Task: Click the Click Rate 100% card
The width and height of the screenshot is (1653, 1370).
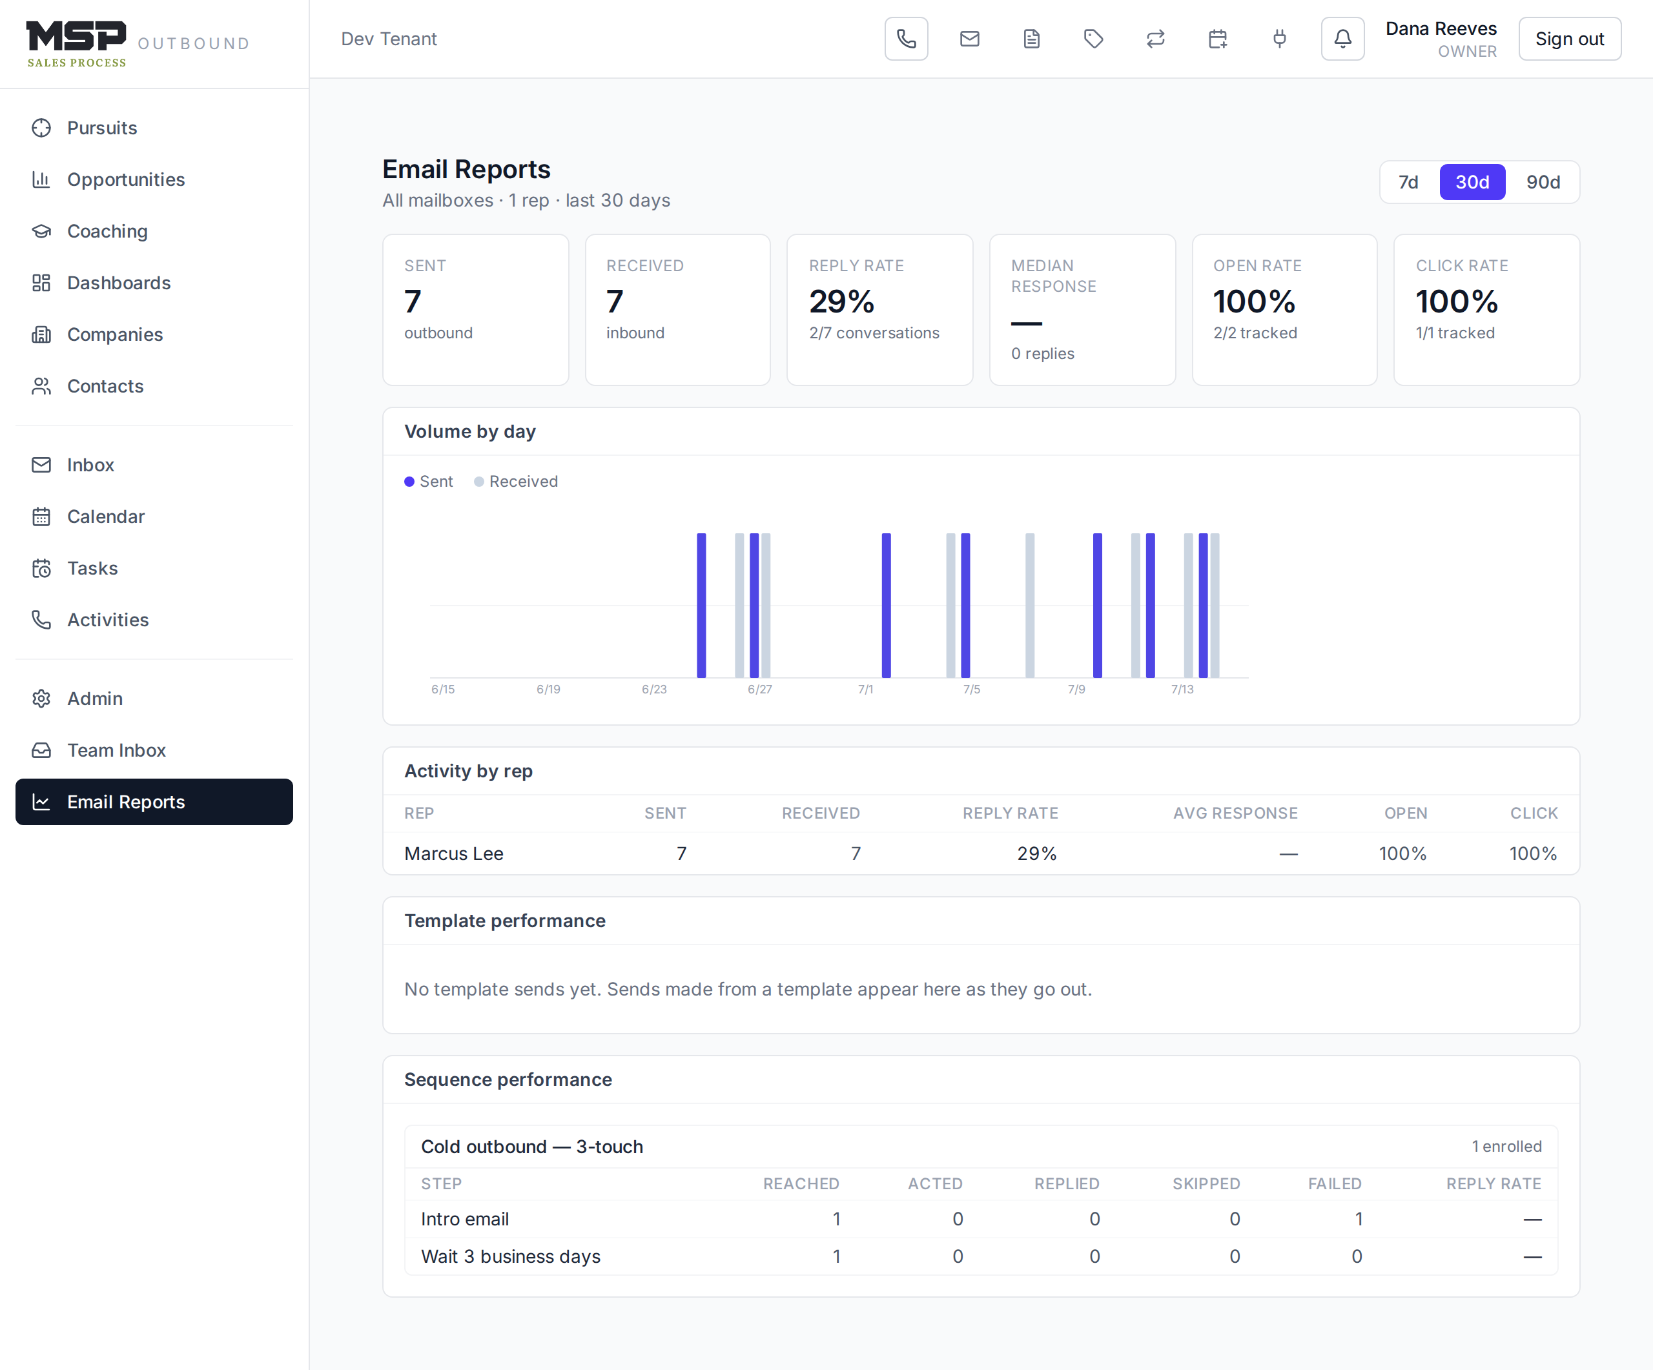Action: coord(1486,309)
